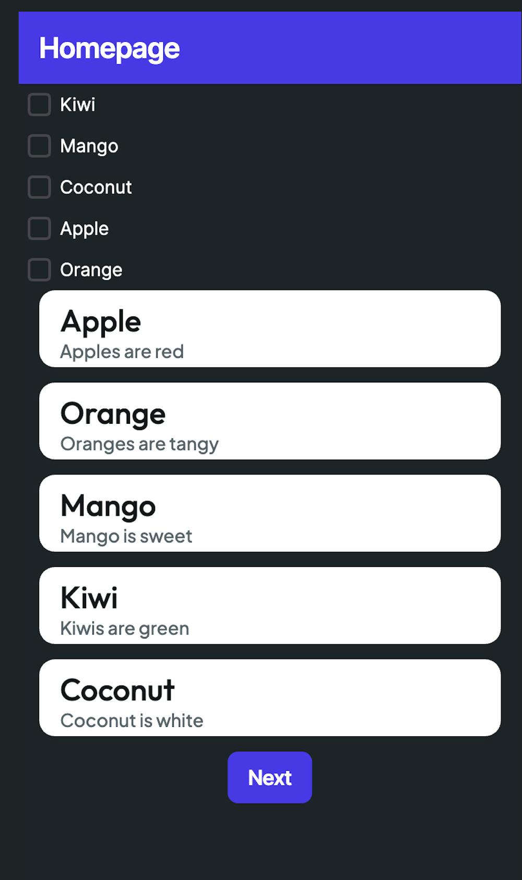Open the Kiwi card heading
The width and height of the screenshot is (522, 880).
click(x=89, y=598)
